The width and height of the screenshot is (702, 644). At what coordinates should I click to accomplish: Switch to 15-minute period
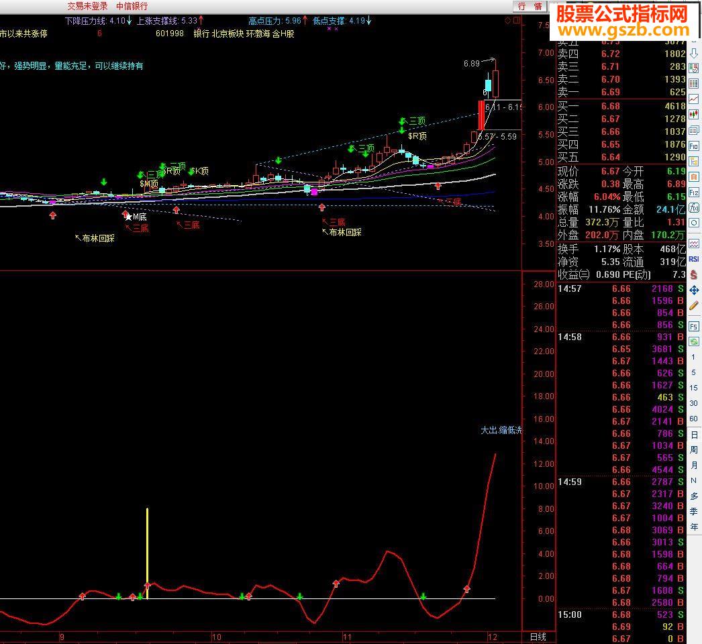[693, 388]
